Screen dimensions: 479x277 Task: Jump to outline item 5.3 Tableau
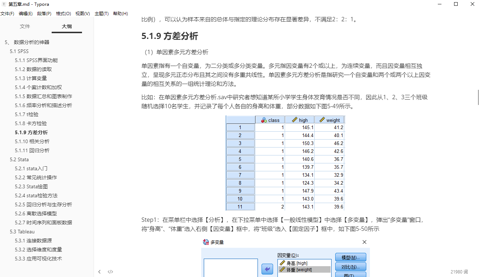(x=22, y=232)
